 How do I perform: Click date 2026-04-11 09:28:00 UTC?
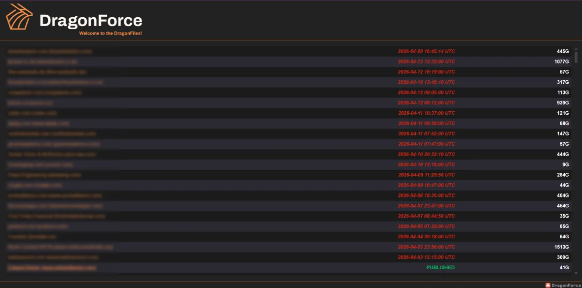tap(427, 124)
